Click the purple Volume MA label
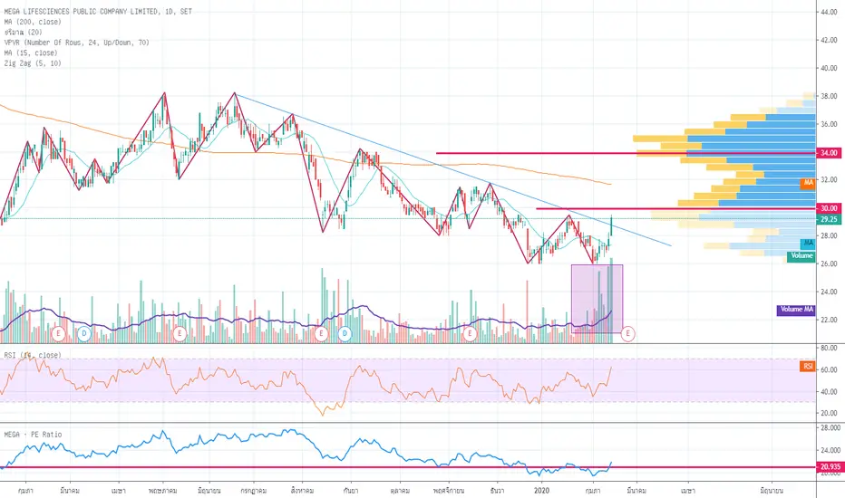This screenshot has height=498, width=845. [794, 310]
